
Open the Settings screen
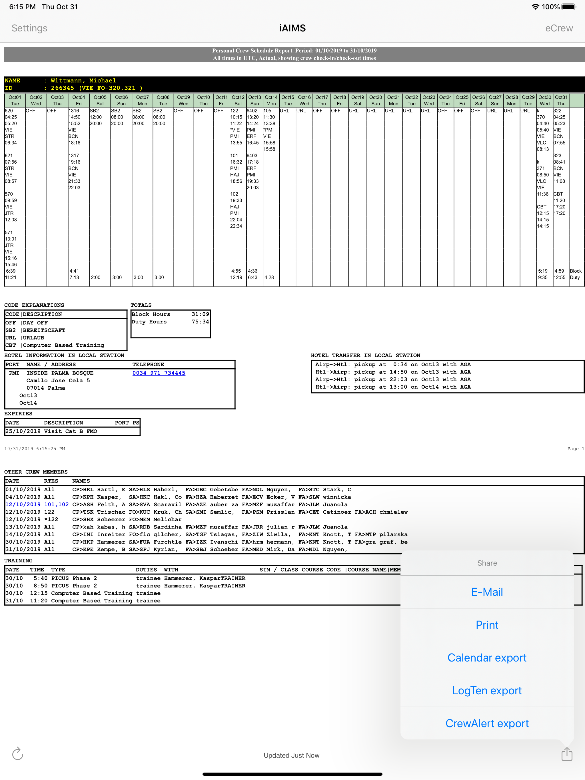pos(29,28)
